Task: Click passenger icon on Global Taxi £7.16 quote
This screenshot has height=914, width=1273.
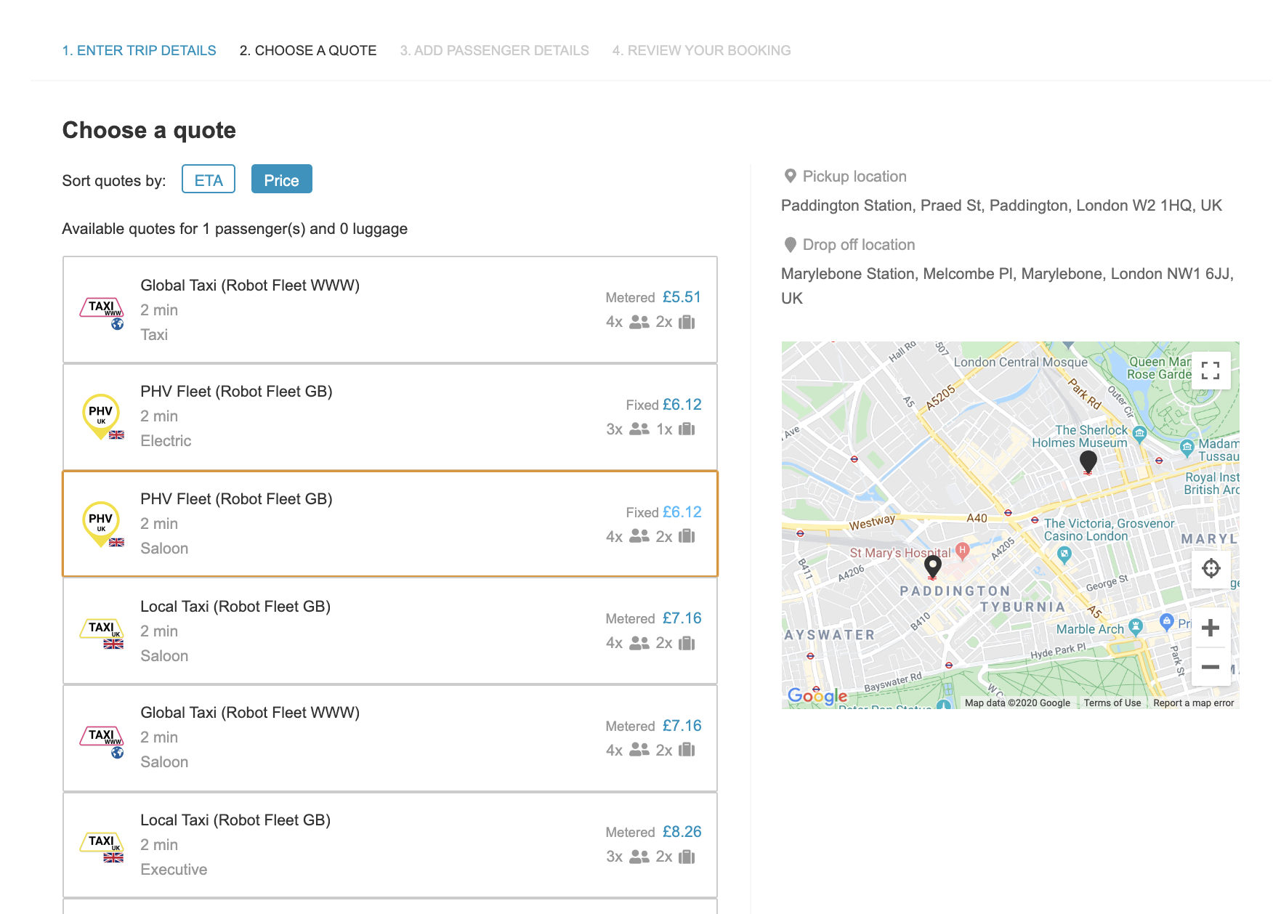Action: point(639,750)
